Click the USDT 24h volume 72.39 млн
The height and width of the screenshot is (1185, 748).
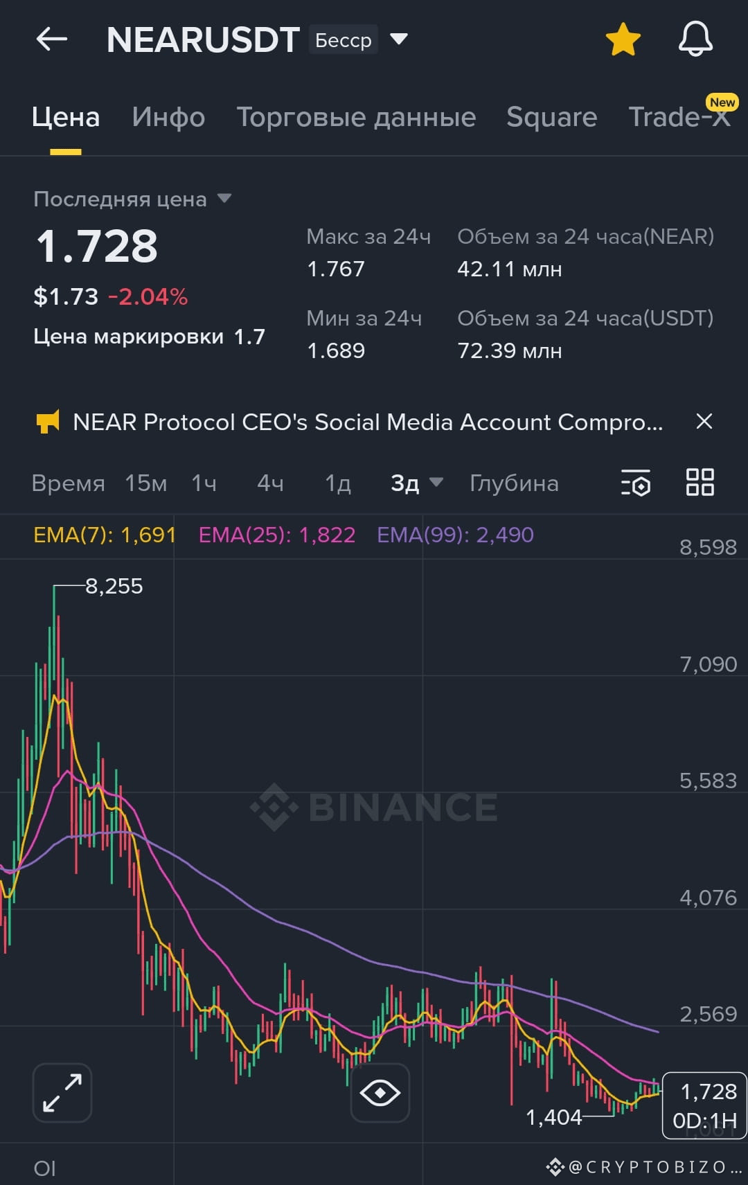tap(510, 350)
